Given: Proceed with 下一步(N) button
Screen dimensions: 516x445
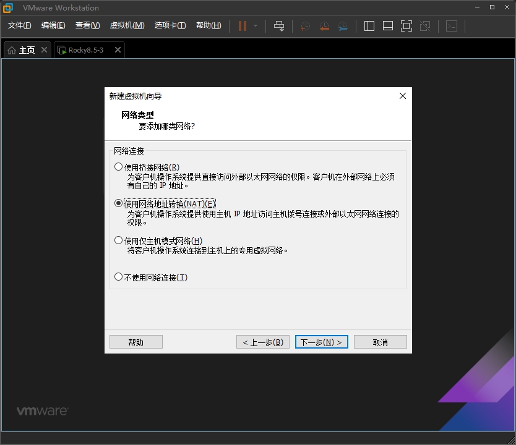Looking at the screenshot, I should tap(322, 342).
